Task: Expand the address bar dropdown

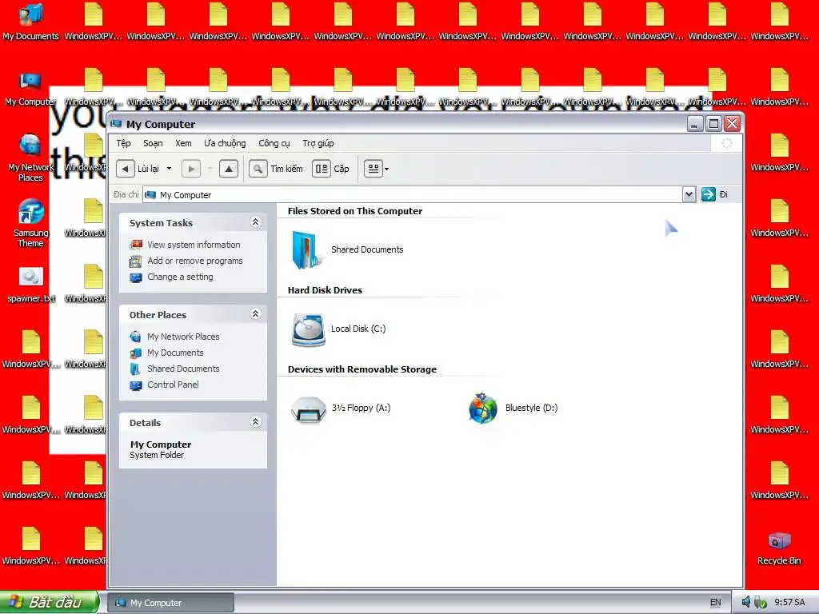Action: click(x=689, y=195)
